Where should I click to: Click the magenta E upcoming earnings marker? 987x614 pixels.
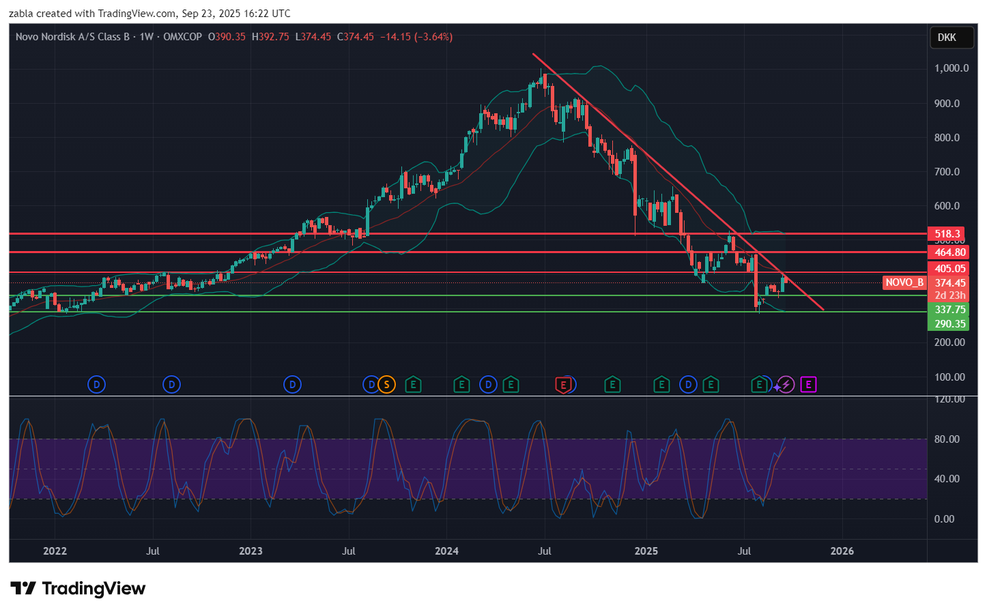tap(808, 385)
